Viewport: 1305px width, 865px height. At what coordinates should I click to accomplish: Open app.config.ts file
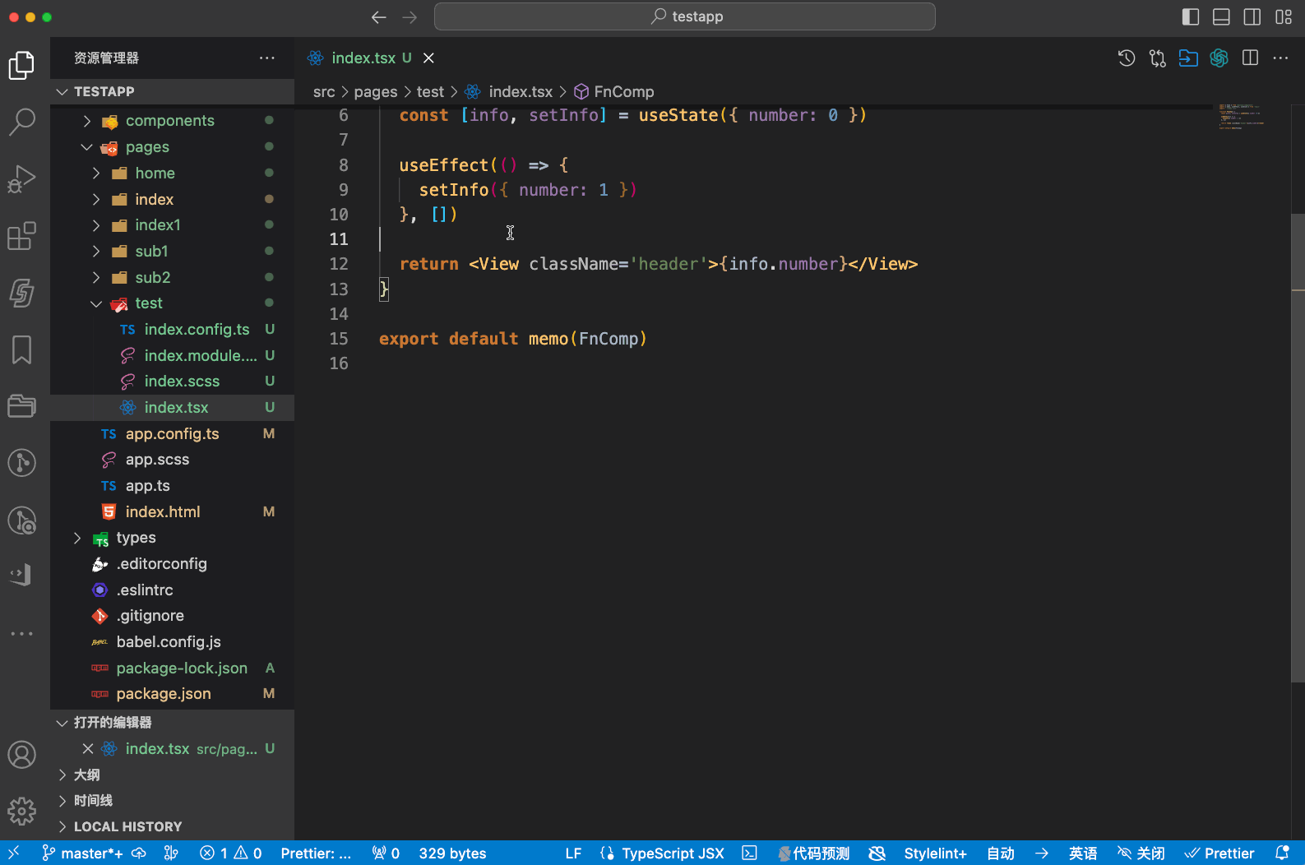click(173, 434)
